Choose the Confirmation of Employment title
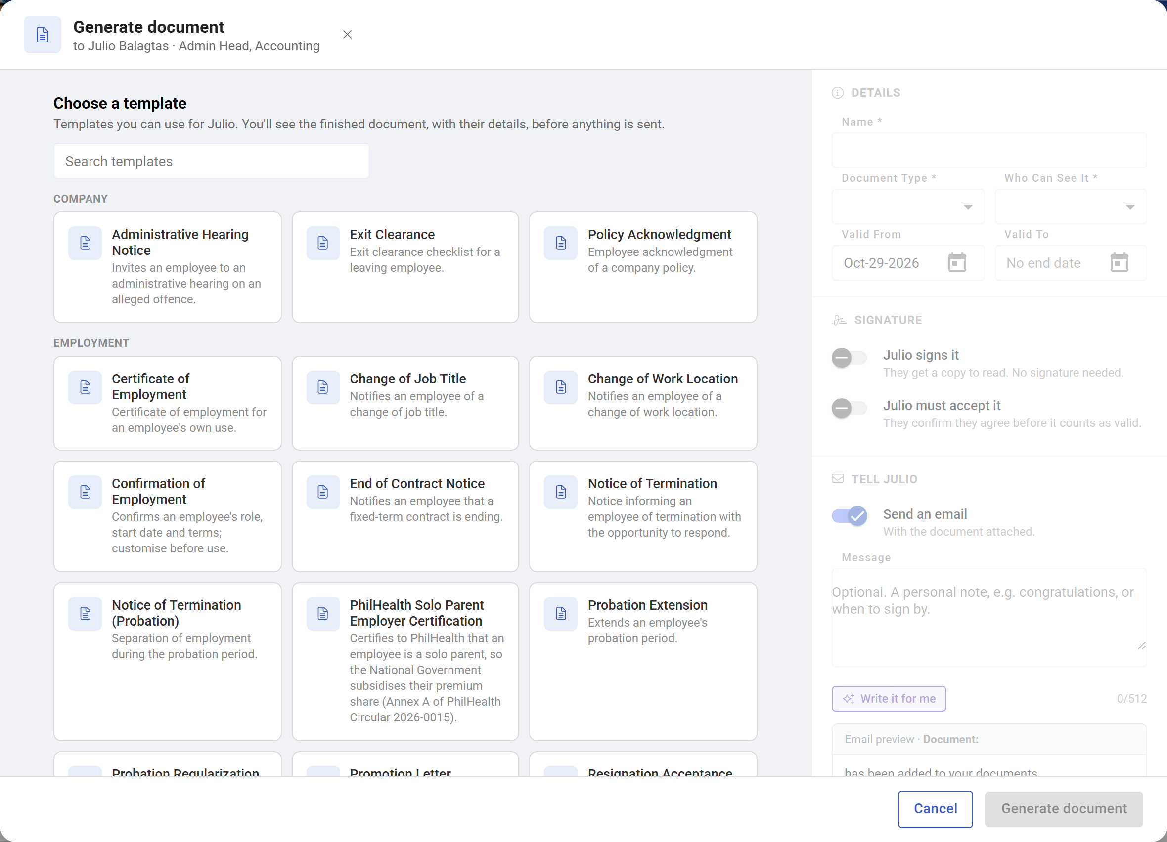The image size is (1167, 842). [158, 492]
